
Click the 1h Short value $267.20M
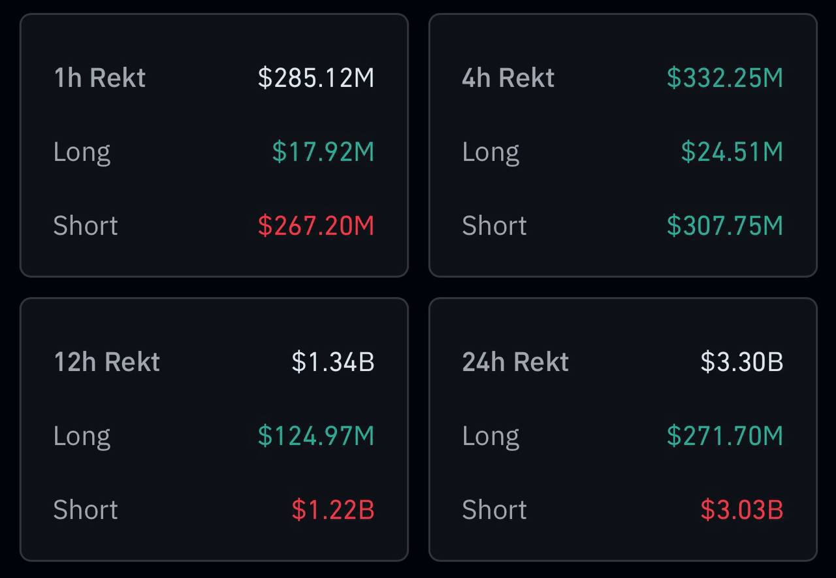click(316, 225)
